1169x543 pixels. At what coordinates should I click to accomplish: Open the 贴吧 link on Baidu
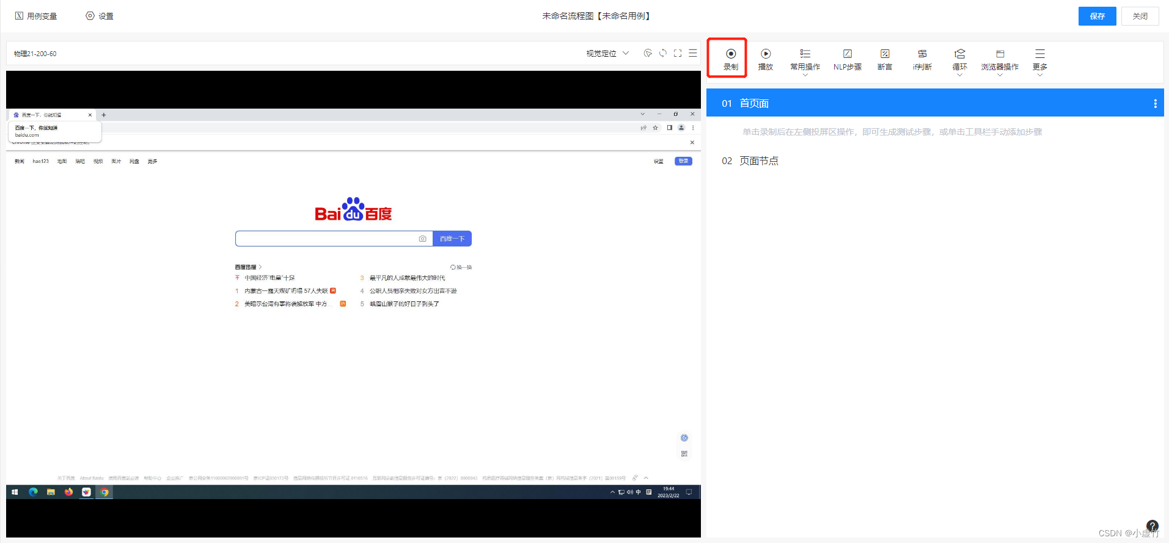80,161
